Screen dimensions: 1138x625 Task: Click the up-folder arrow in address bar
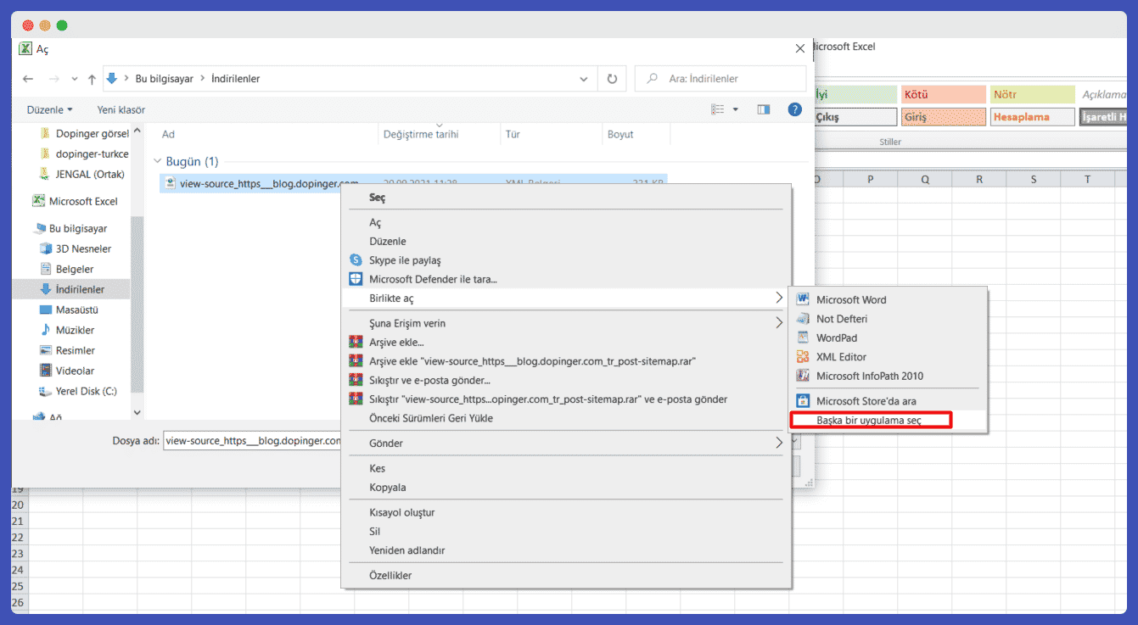(x=92, y=79)
